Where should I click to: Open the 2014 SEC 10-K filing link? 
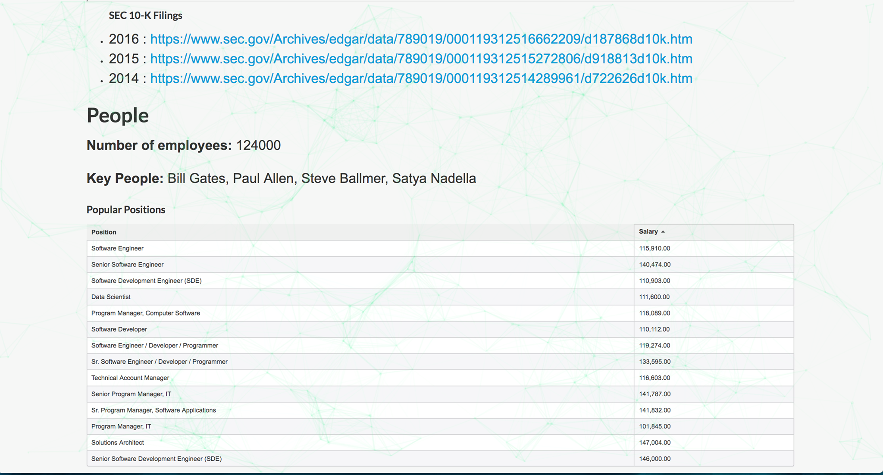tap(421, 78)
